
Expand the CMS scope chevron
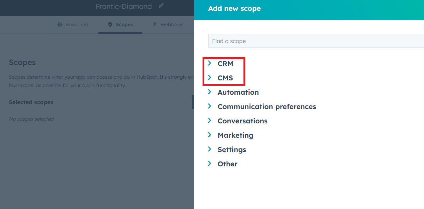210,78
